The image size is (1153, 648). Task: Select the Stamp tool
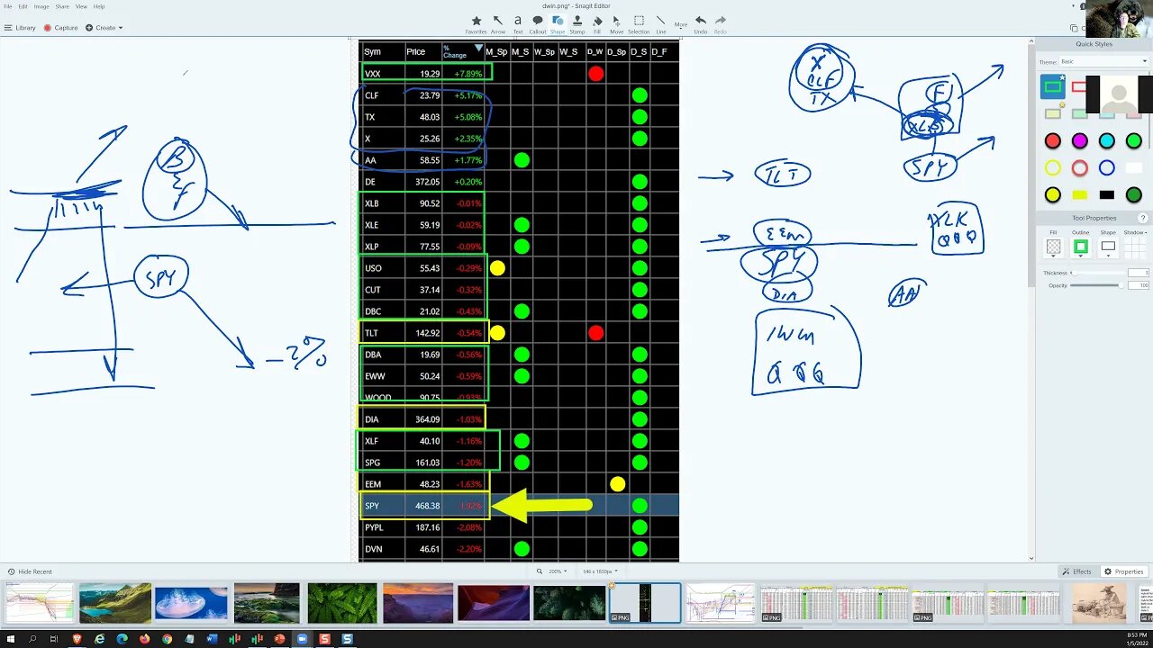(x=577, y=23)
